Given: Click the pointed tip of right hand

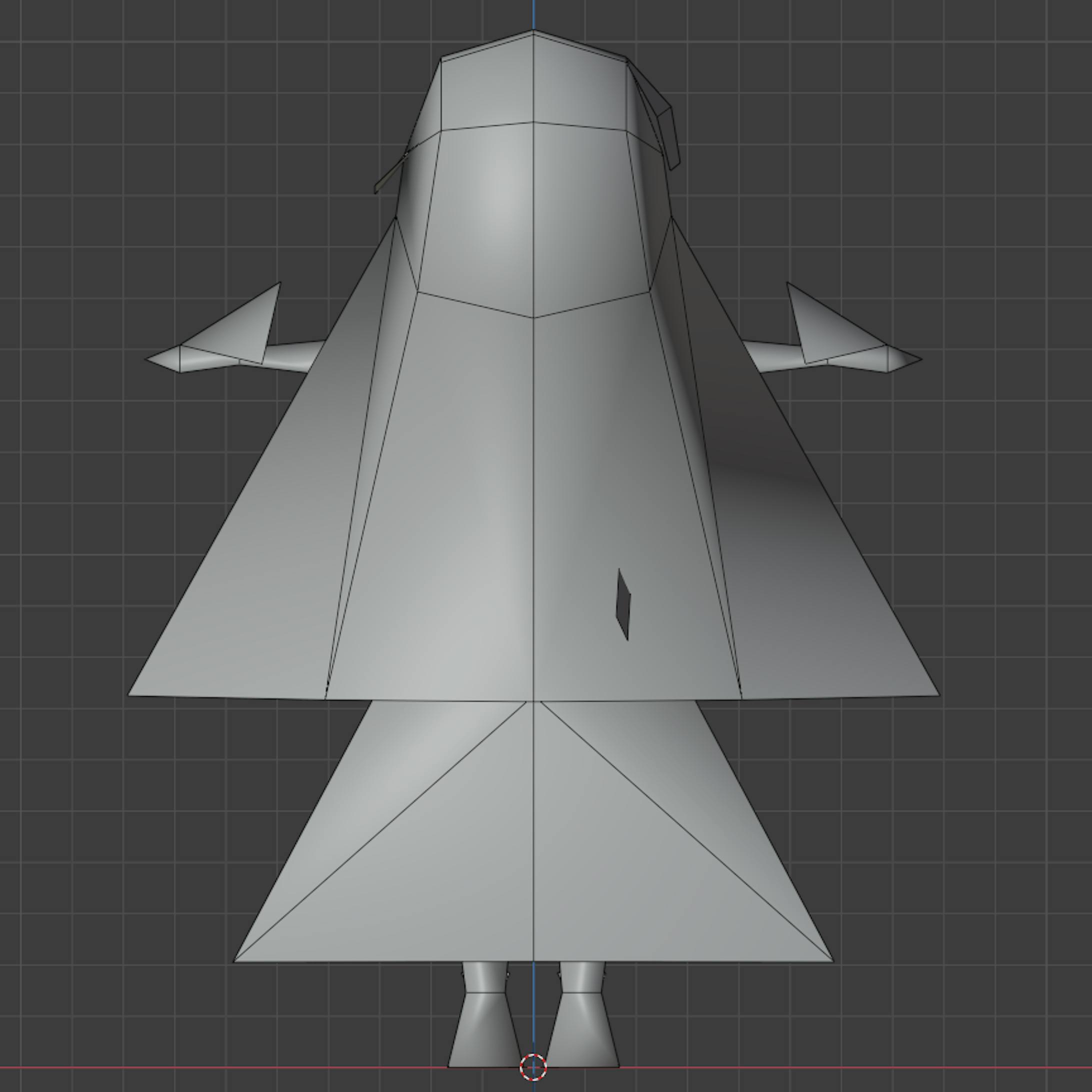Looking at the screenshot, I should pyautogui.click(x=920, y=358).
